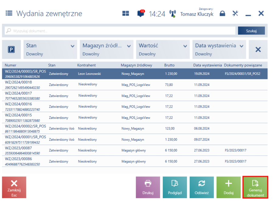Image resolution: width=278 pixels, height=204 pixels.
Task: Click the parking P filter icon
Action: pyautogui.click(x=11, y=49)
